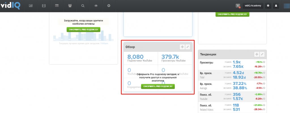Viewport: 290px width, 113px height.
Task: Open the eye icon in top bar
Action: pos(96,6)
